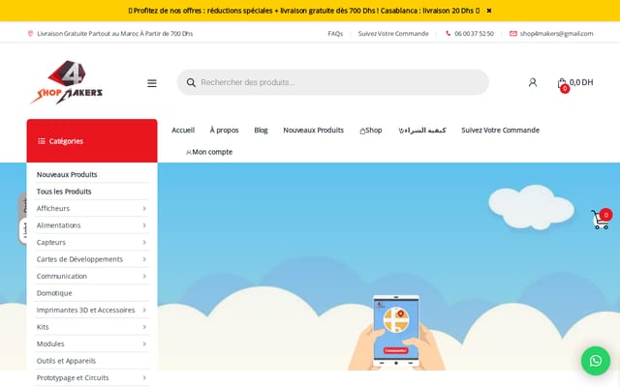
Task: Expand Cartes de Développements arrow
Action: 144,259
